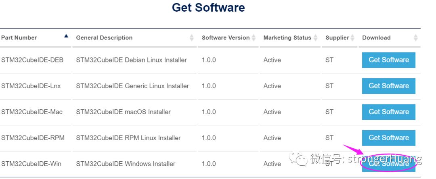The image size is (436, 179).
Task: Get Software for STM32CubeIDE-RPM
Action: click(389, 138)
